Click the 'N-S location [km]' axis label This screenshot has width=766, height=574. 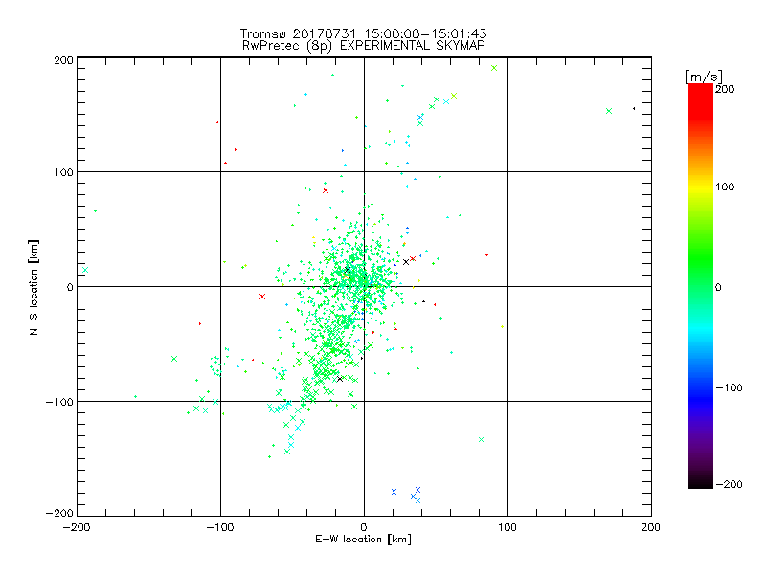34,288
